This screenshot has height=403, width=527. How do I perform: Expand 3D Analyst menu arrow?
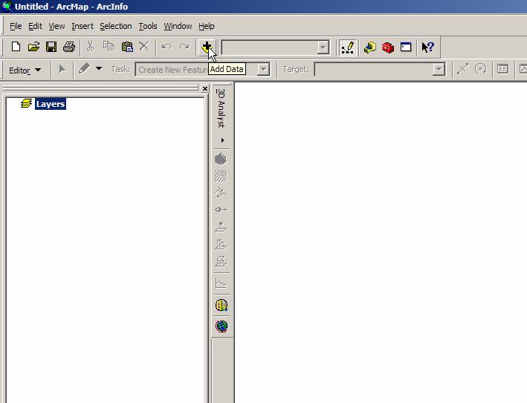222,140
